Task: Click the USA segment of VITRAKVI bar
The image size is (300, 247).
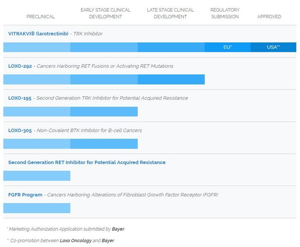Action: click(273, 47)
